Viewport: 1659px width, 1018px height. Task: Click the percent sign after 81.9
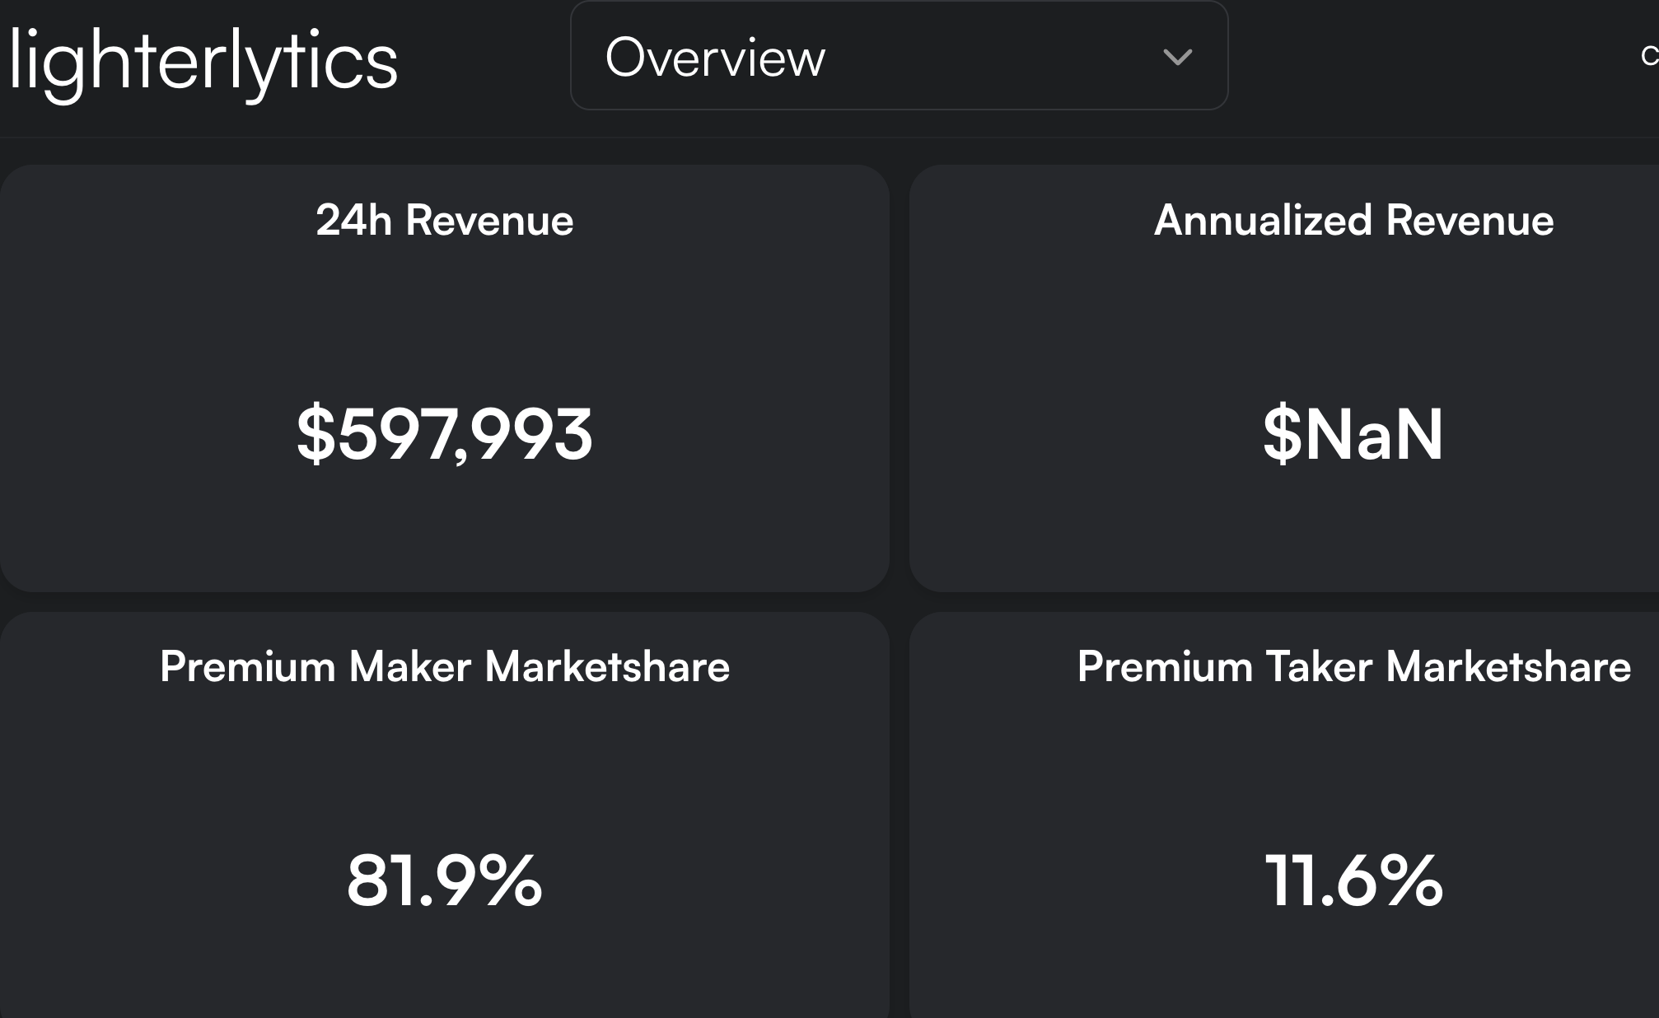[x=512, y=881]
